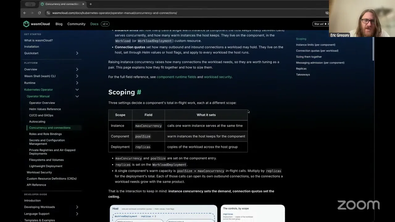Click the Eric Gregory webcam thumbnail

(x=362, y=18)
